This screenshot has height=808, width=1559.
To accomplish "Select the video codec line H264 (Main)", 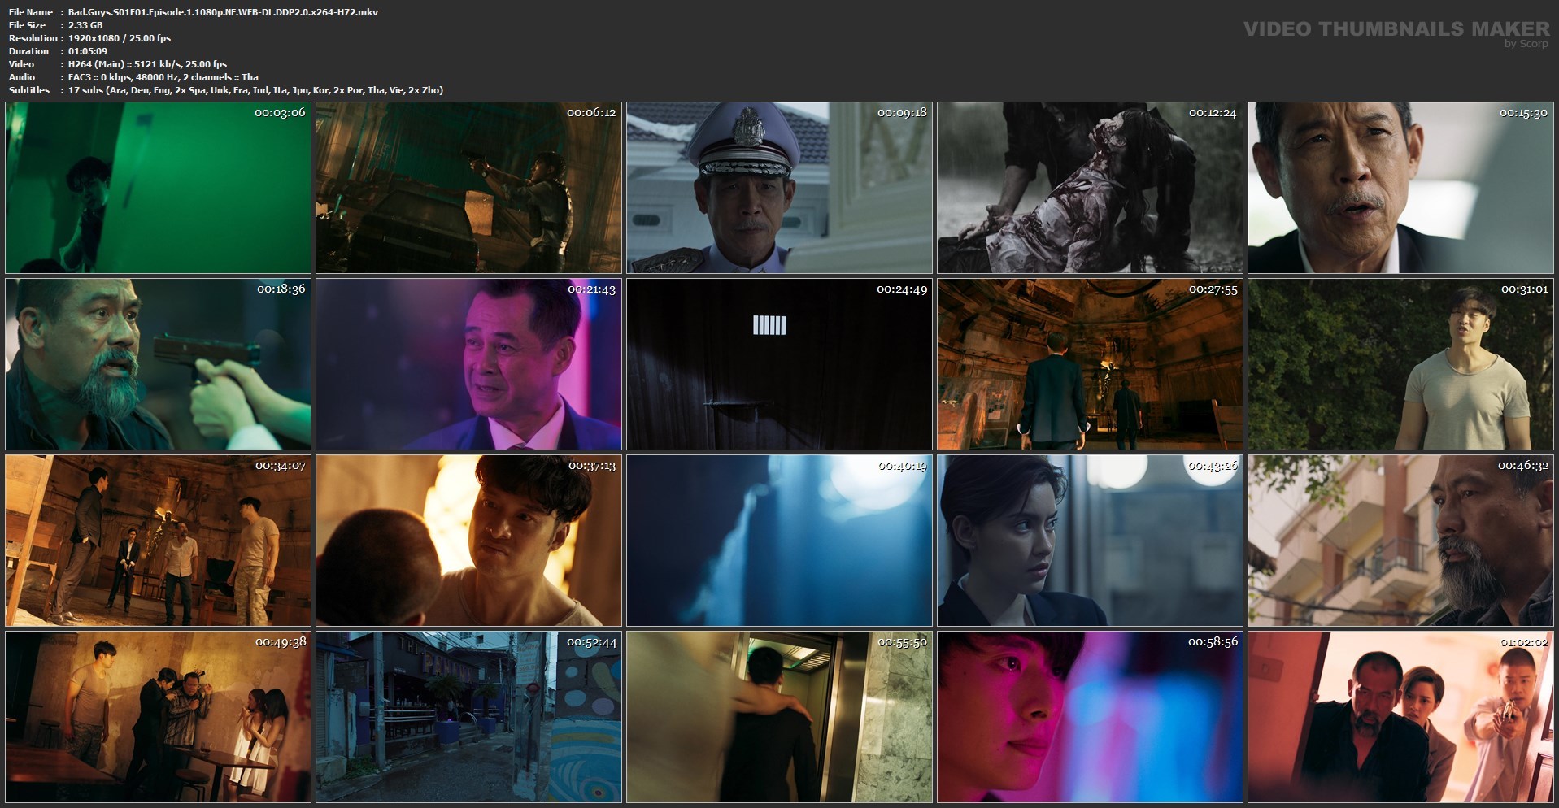I will [x=147, y=64].
